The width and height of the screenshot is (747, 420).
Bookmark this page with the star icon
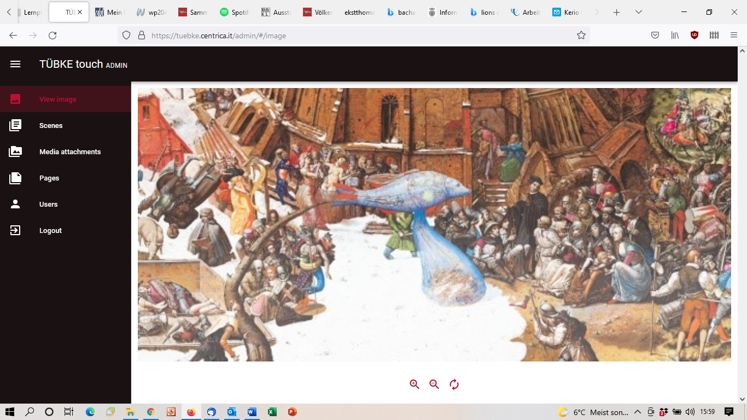[x=581, y=35]
